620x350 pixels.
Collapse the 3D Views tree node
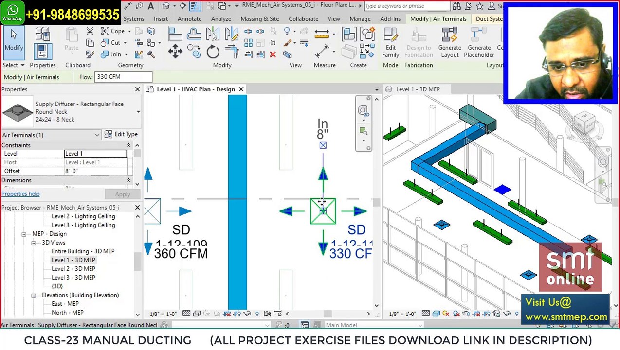tap(33, 243)
